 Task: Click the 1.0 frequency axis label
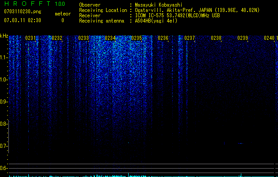click(4, 80)
